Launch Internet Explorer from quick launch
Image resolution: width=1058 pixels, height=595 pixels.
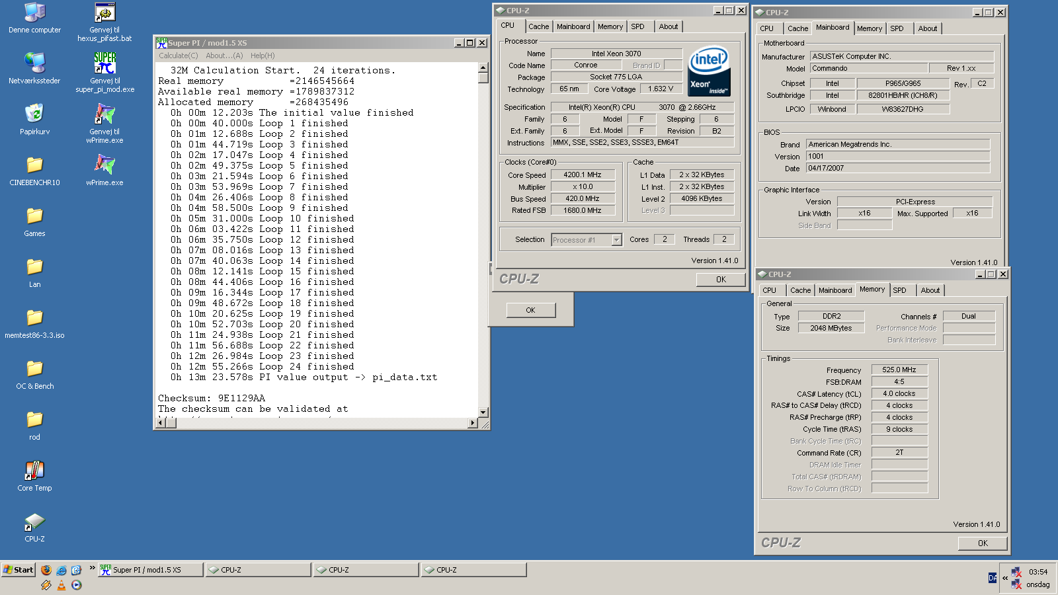61,570
